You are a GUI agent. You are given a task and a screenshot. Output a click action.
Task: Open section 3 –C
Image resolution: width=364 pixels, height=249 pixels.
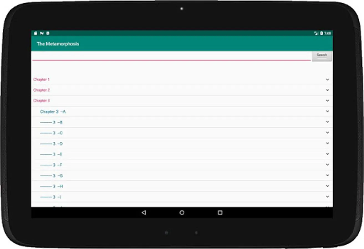[182, 133]
